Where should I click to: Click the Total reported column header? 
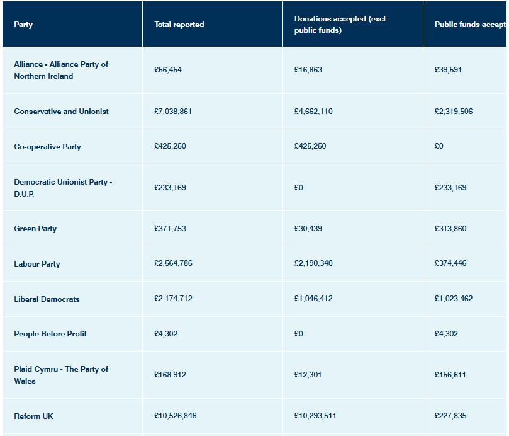pos(179,25)
